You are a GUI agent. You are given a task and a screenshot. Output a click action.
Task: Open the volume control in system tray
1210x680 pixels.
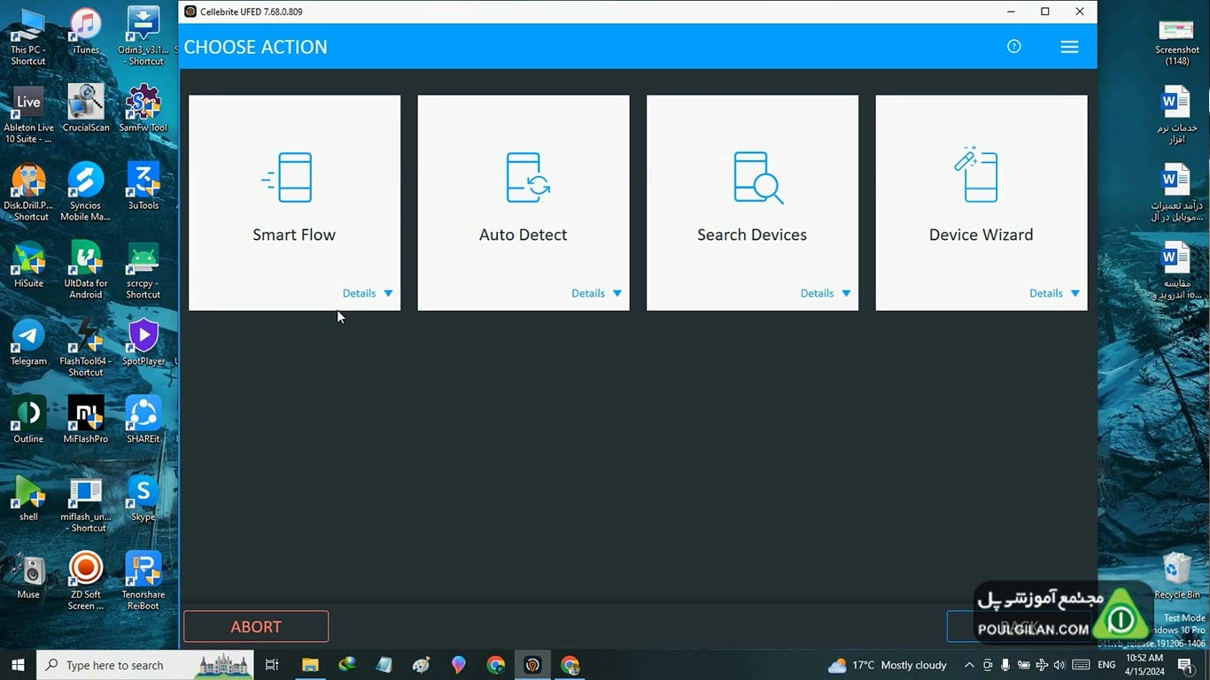[1059, 665]
